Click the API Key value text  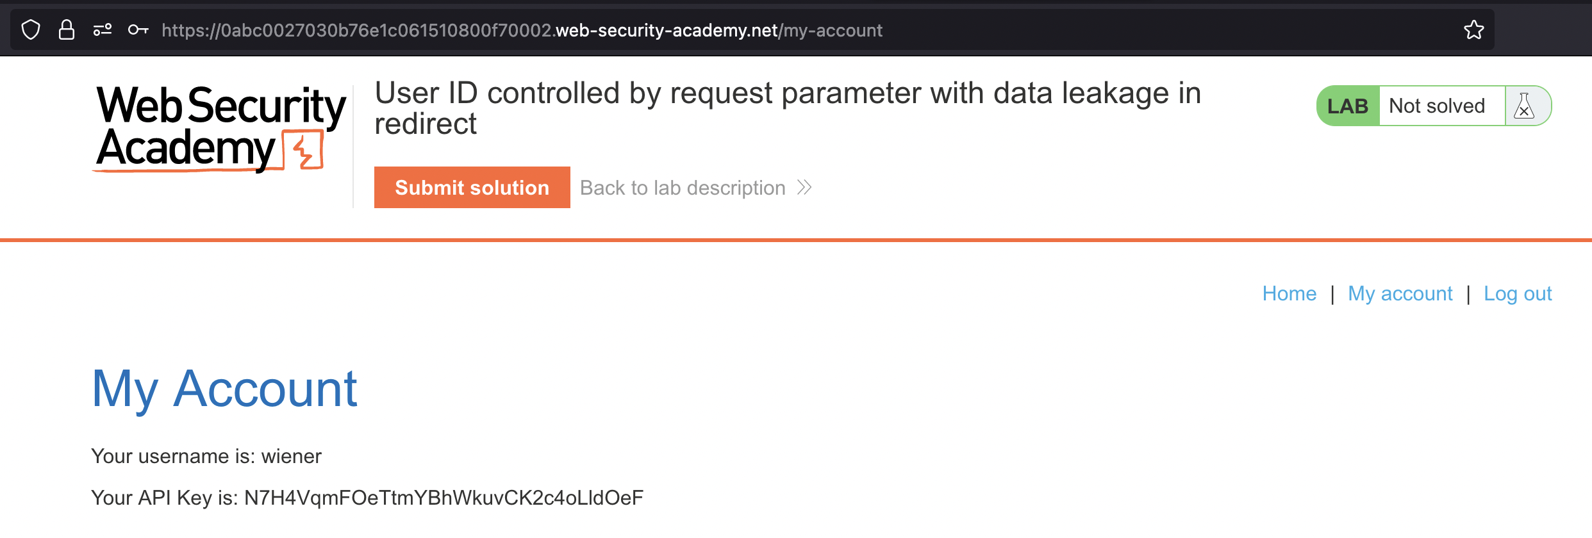point(444,498)
